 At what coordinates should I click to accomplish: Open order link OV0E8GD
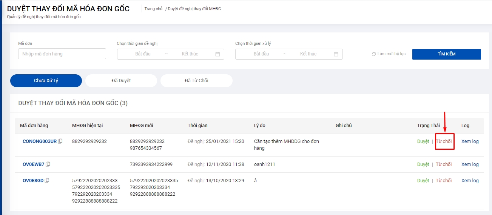(33, 181)
